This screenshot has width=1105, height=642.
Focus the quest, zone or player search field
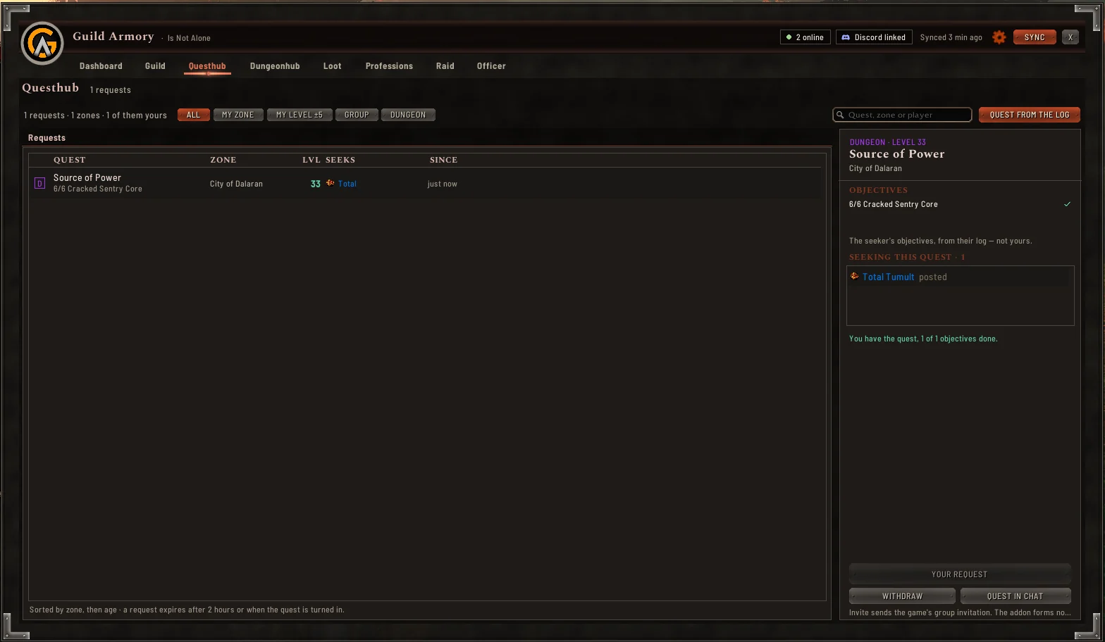902,115
